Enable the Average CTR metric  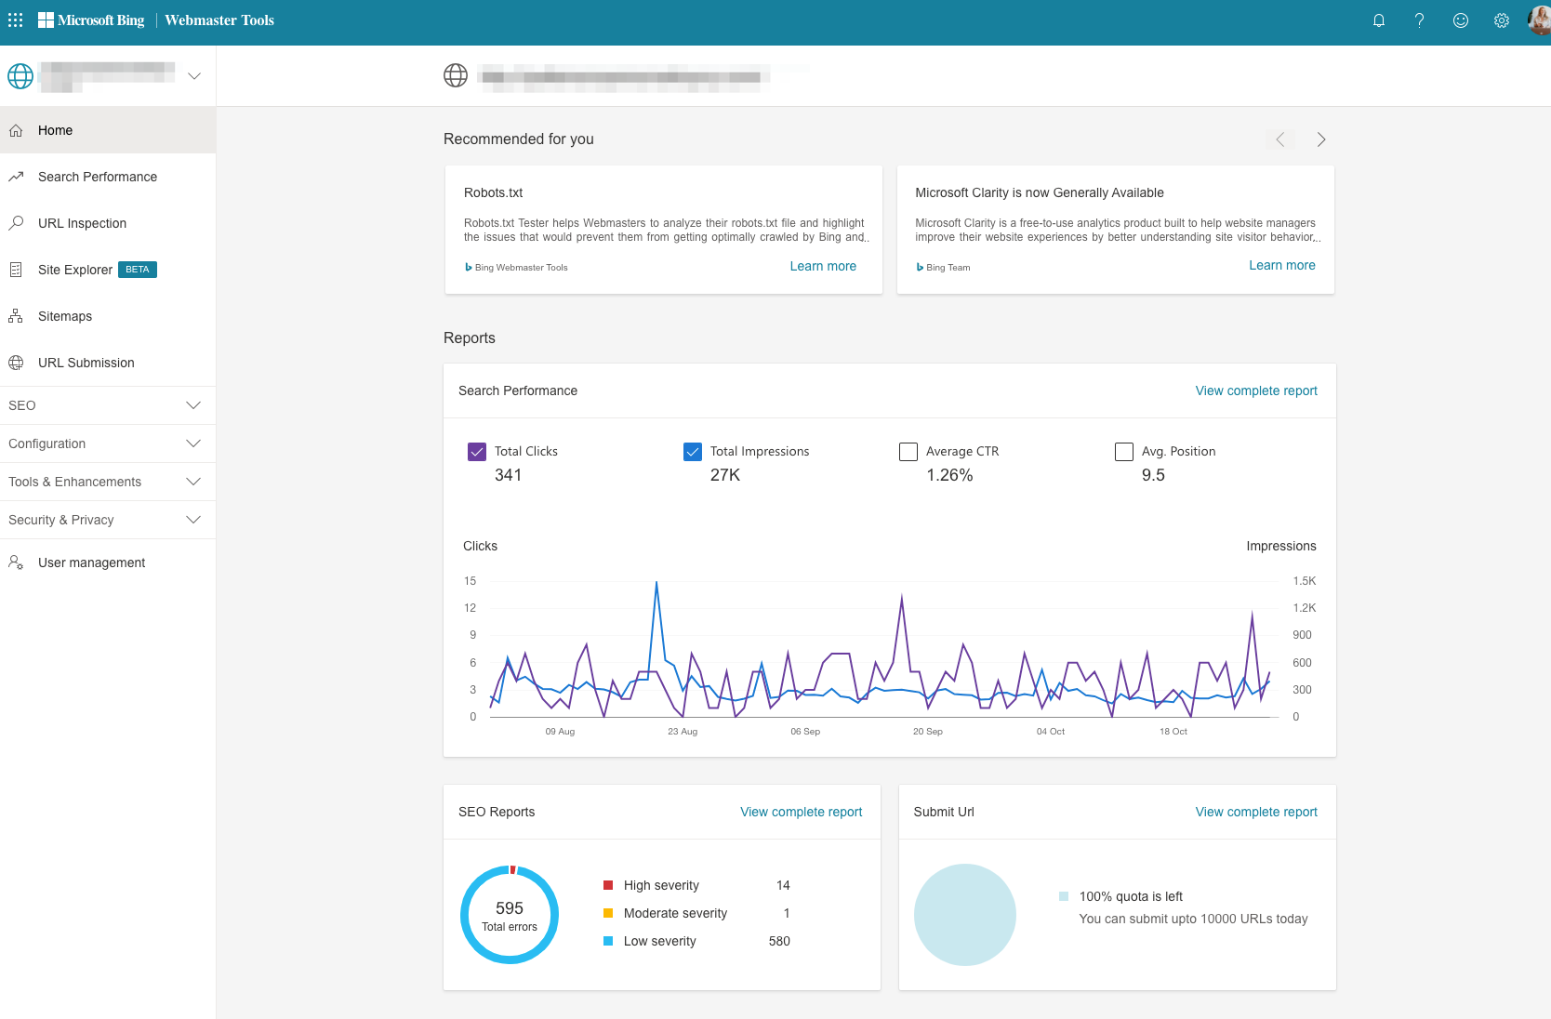click(908, 451)
